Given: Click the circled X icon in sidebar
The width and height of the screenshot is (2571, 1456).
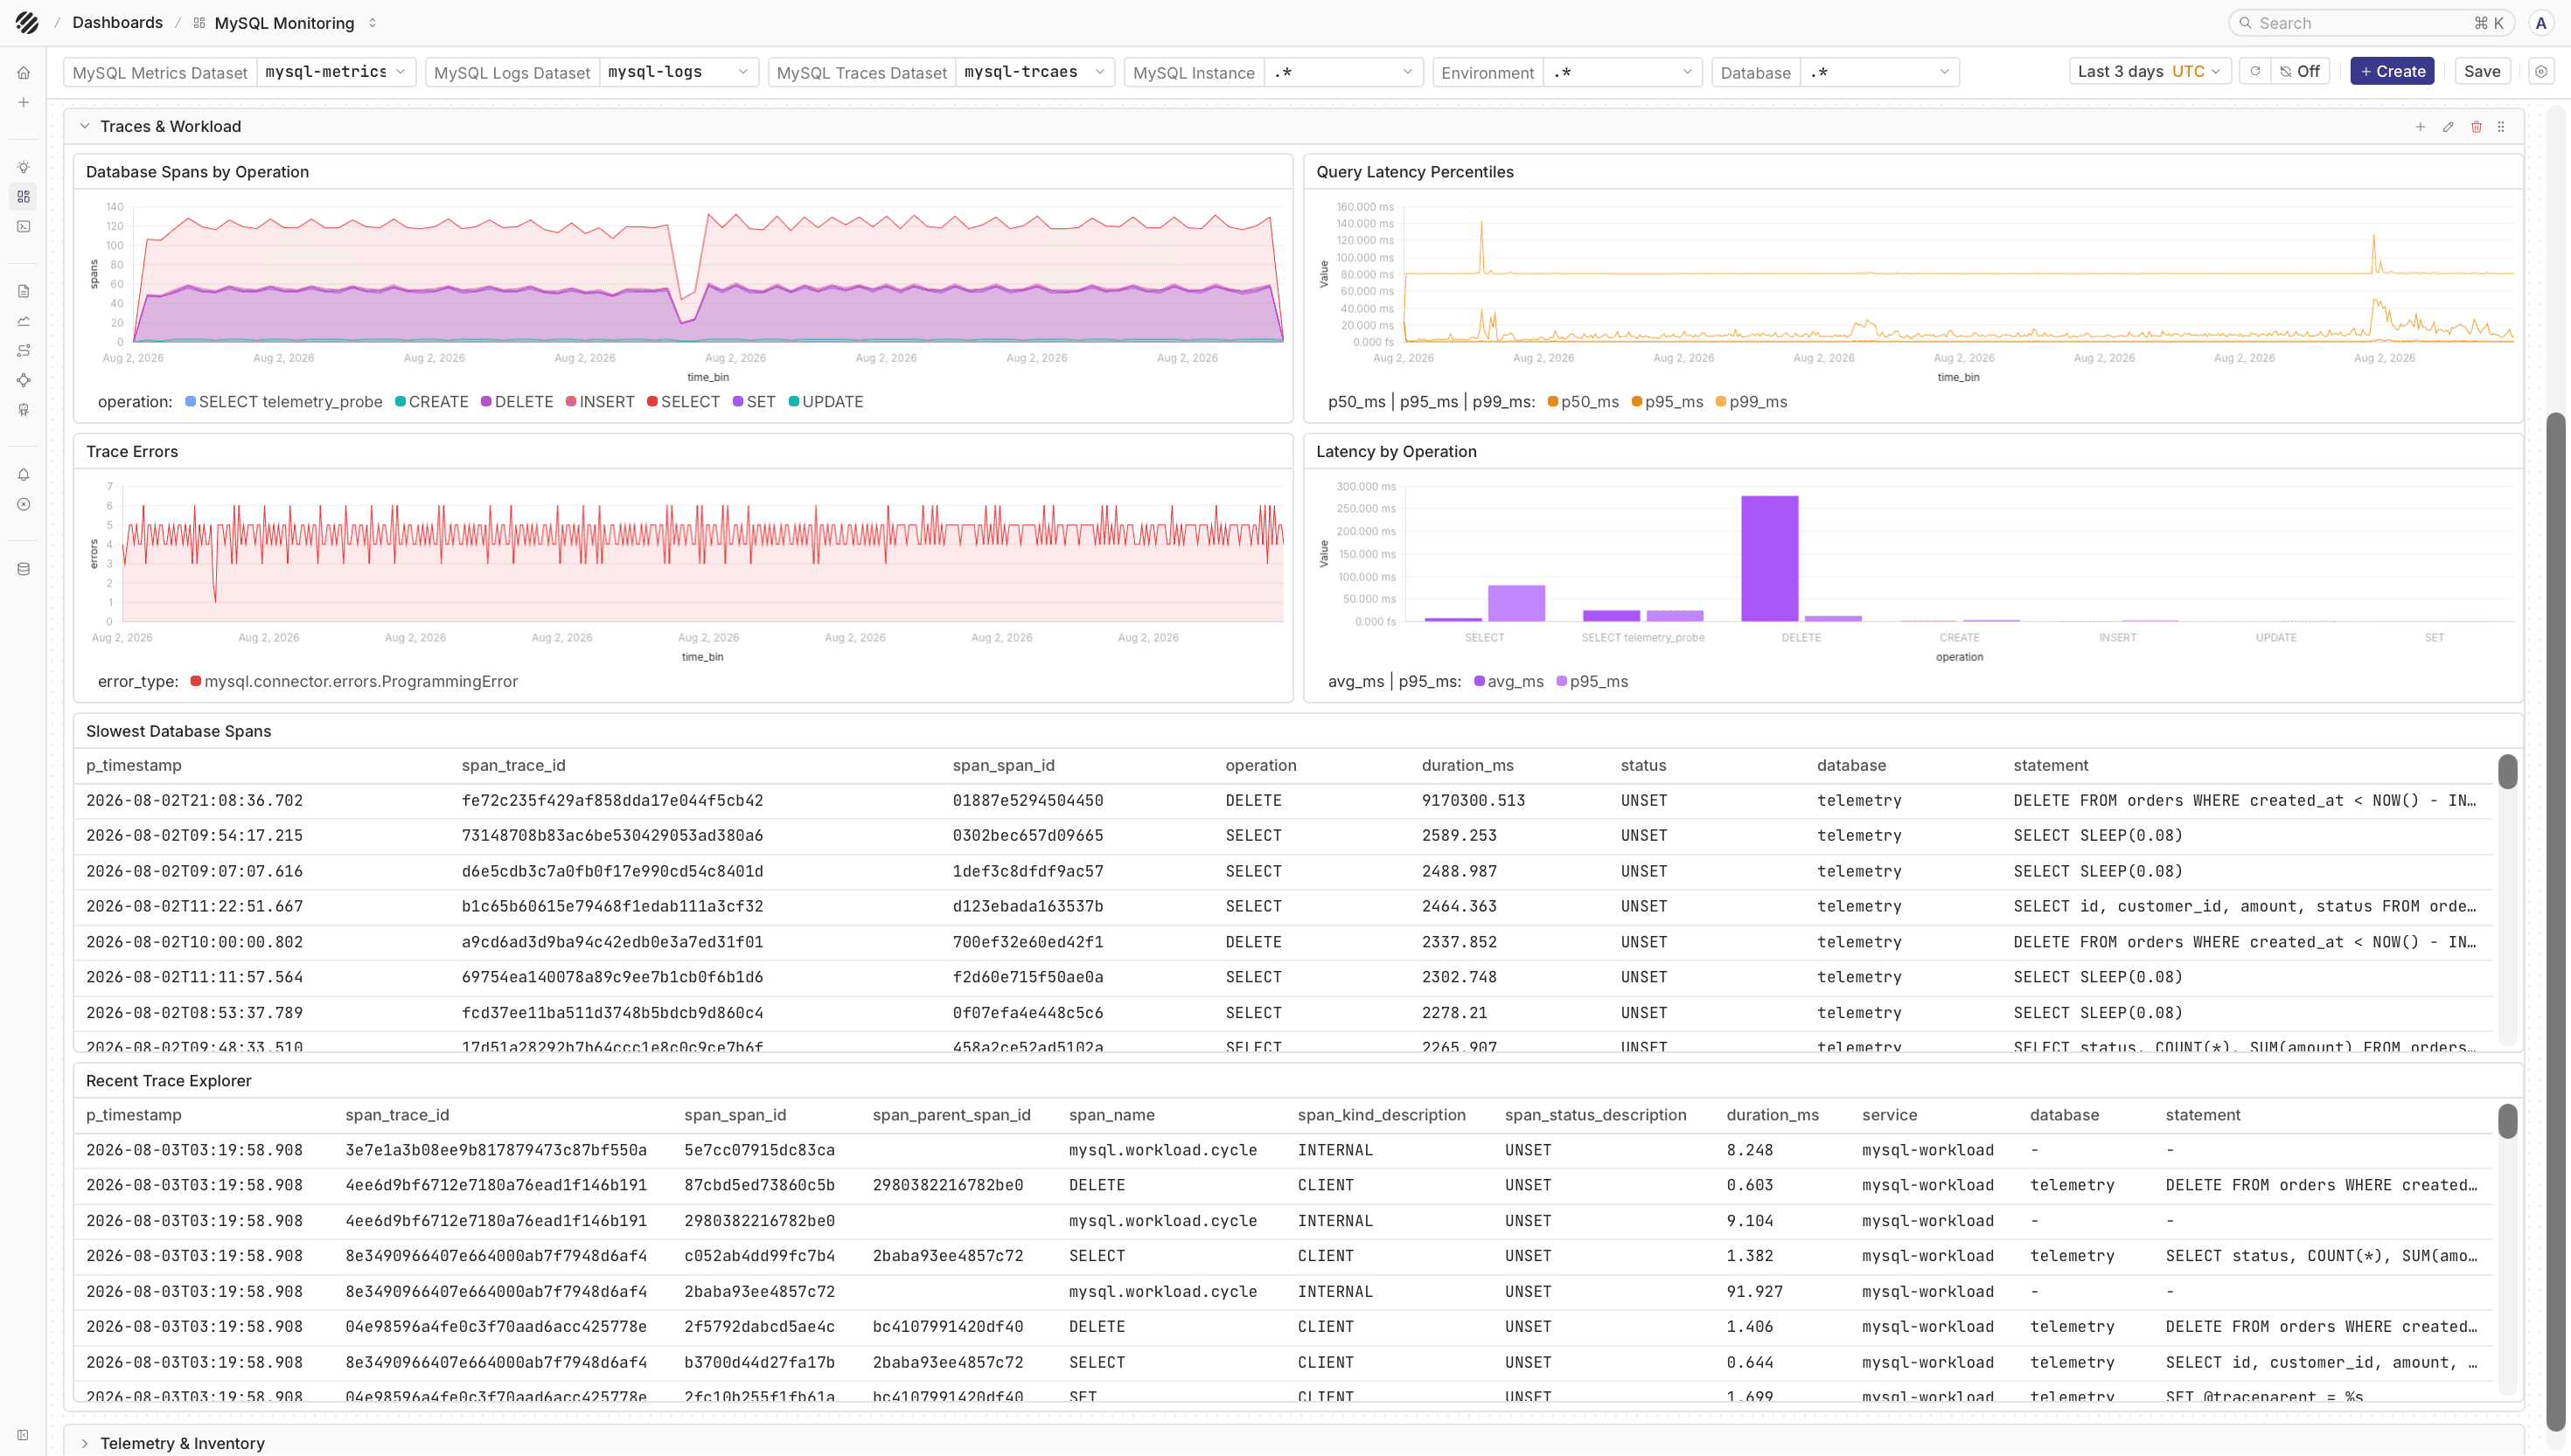Looking at the screenshot, I should (23, 504).
